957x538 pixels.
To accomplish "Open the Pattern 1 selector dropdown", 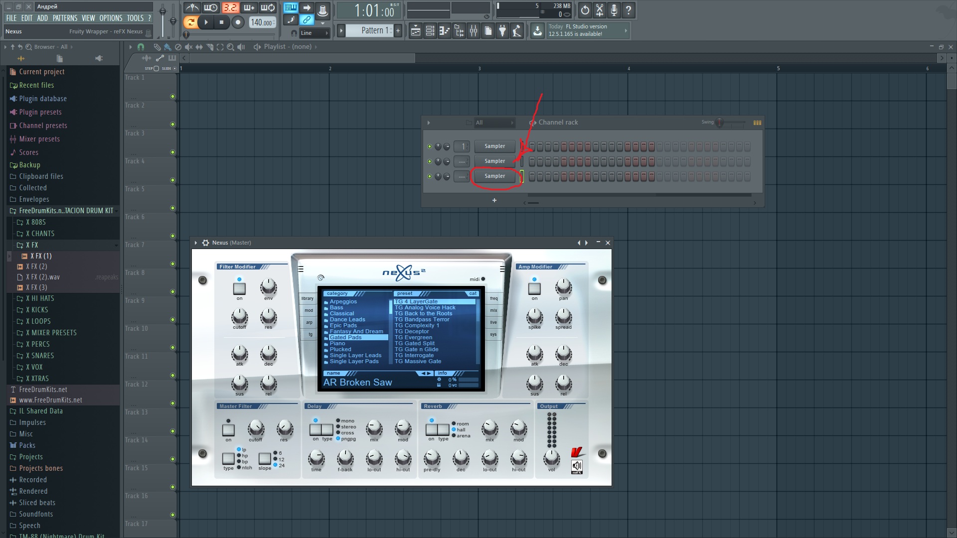I will point(372,31).
